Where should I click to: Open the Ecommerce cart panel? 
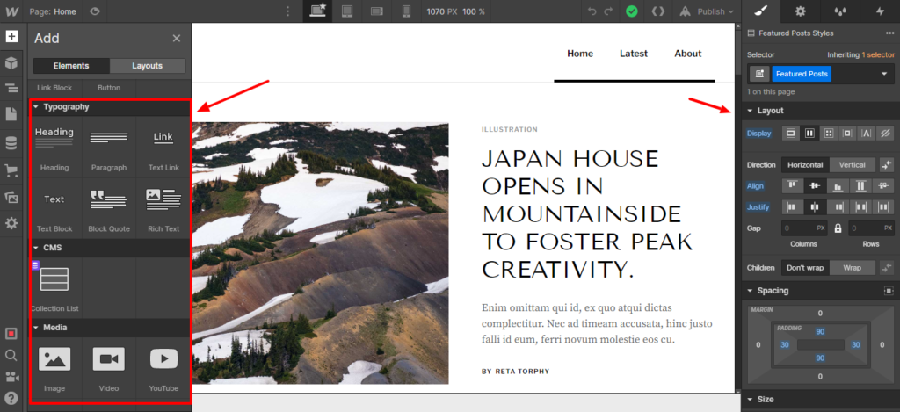11,170
